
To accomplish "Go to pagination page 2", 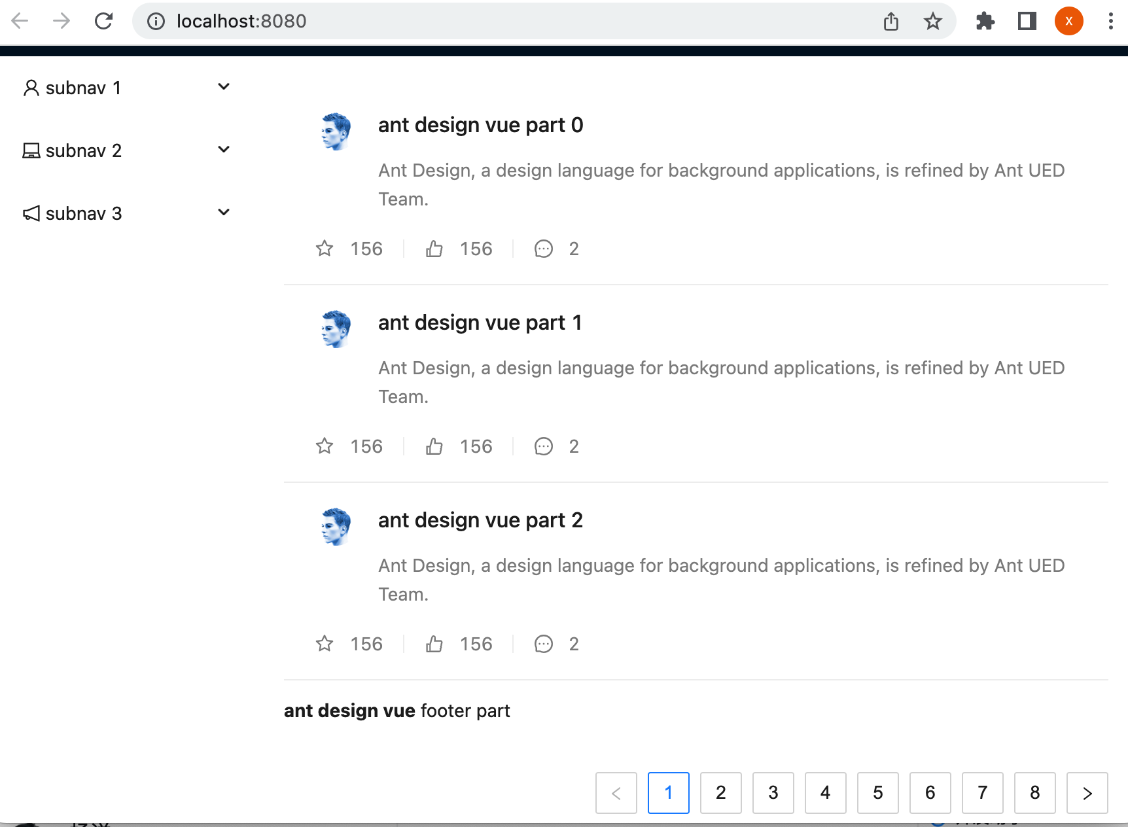I will (x=721, y=793).
